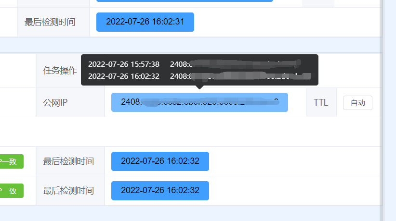Select the blue 公网IP address tag
The height and width of the screenshot is (221, 396).
click(x=199, y=102)
